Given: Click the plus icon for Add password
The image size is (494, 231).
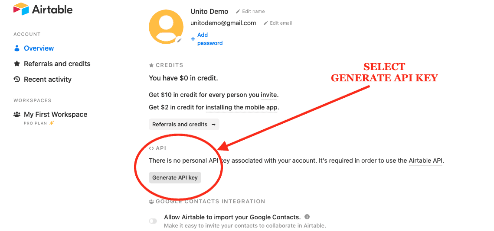Looking at the screenshot, I should coord(193,39).
